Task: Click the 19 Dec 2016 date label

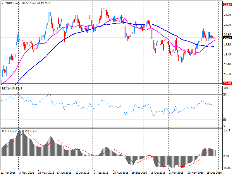Action: 214,173
